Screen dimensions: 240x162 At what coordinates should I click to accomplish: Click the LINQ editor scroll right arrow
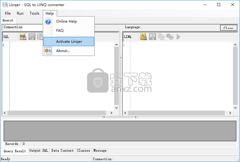coord(230,113)
